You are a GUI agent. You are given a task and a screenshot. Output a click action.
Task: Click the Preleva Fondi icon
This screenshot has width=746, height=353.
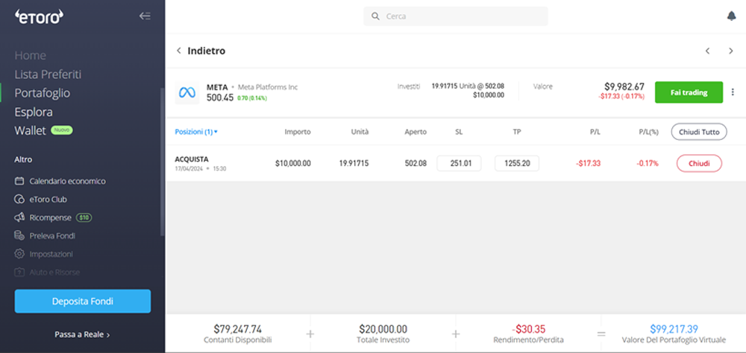[19, 235]
